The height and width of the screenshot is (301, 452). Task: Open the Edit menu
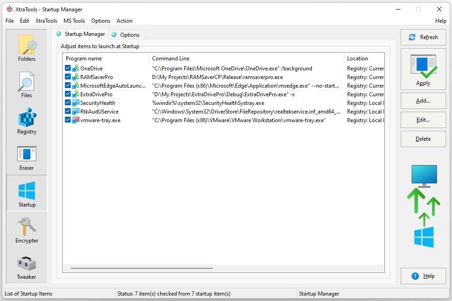[25, 21]
